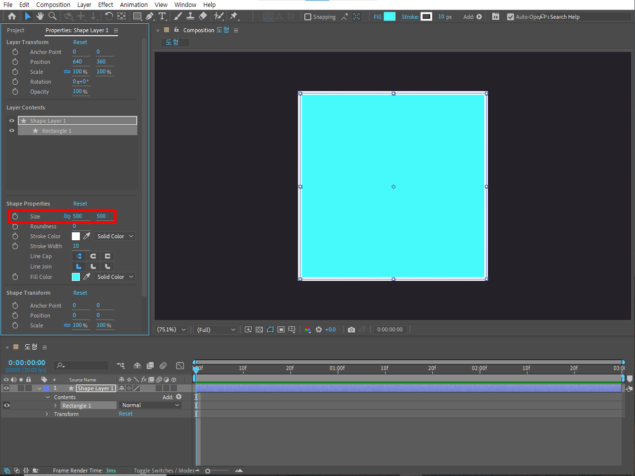Toggle Layer Transform Scale constrain link
Viewport: 635px width, 476px height.
(x=67, y=72)
